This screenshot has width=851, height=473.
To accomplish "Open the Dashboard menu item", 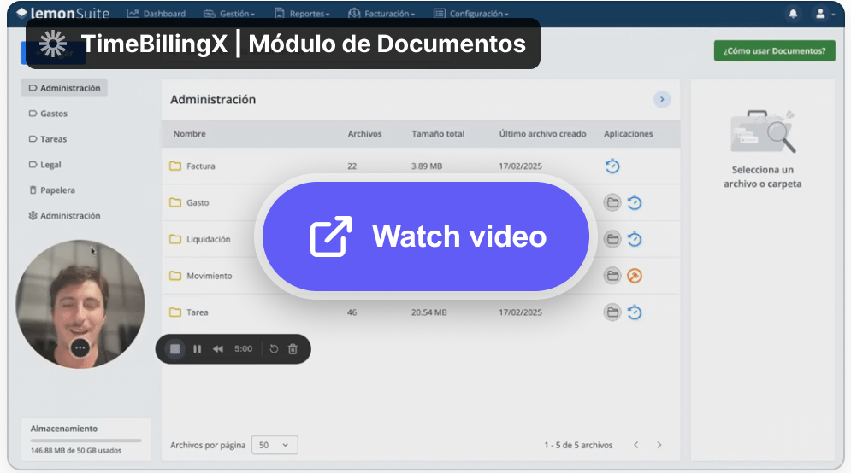I will click(157, 14).
